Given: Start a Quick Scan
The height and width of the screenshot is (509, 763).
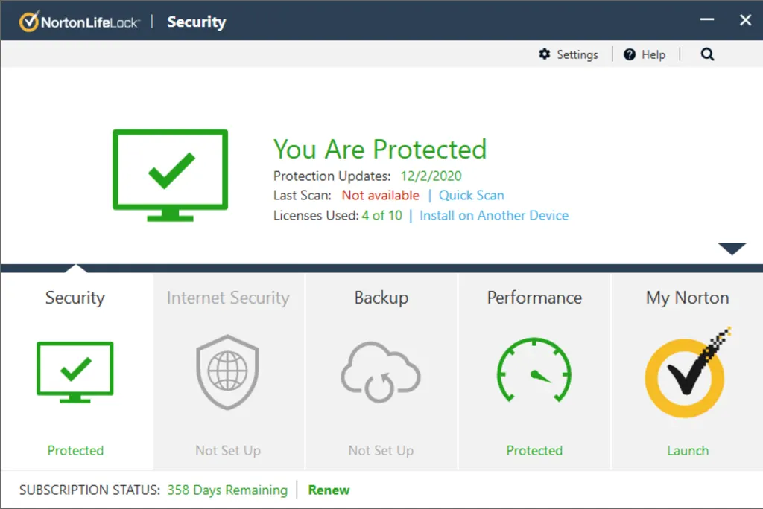Looking at the screenshot, I should pos(471,195).
